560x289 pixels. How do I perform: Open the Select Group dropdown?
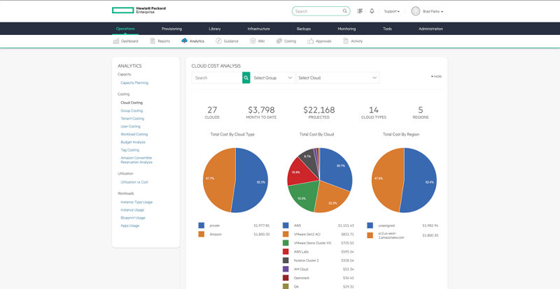(x=273, y=77)
